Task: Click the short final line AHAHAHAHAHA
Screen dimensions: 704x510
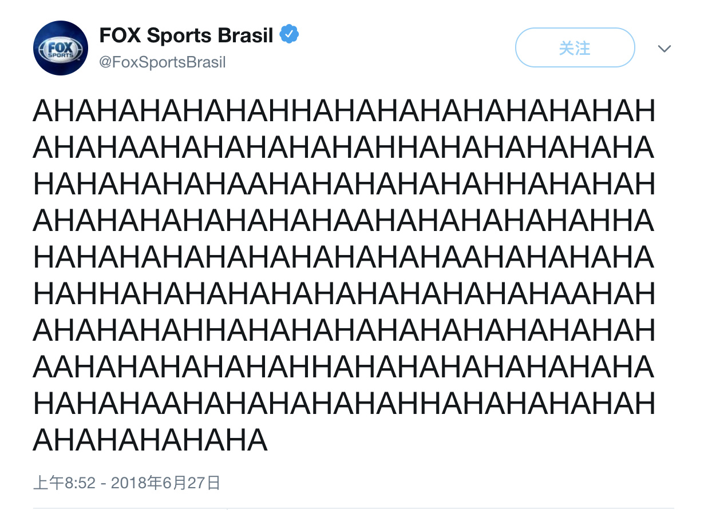Action: (x=151, y=440)
